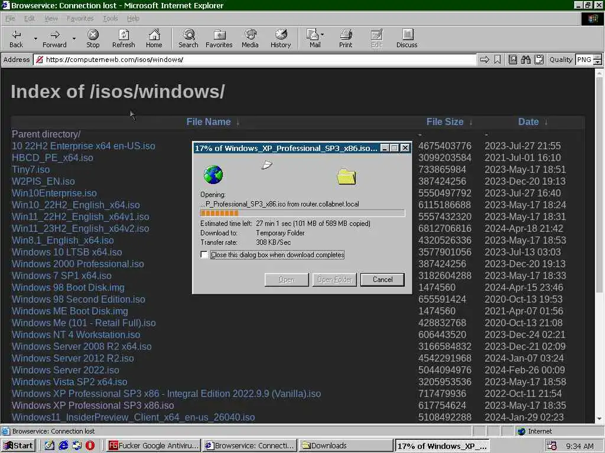
Task: Open the Tools menu
Action: [110, 18]
